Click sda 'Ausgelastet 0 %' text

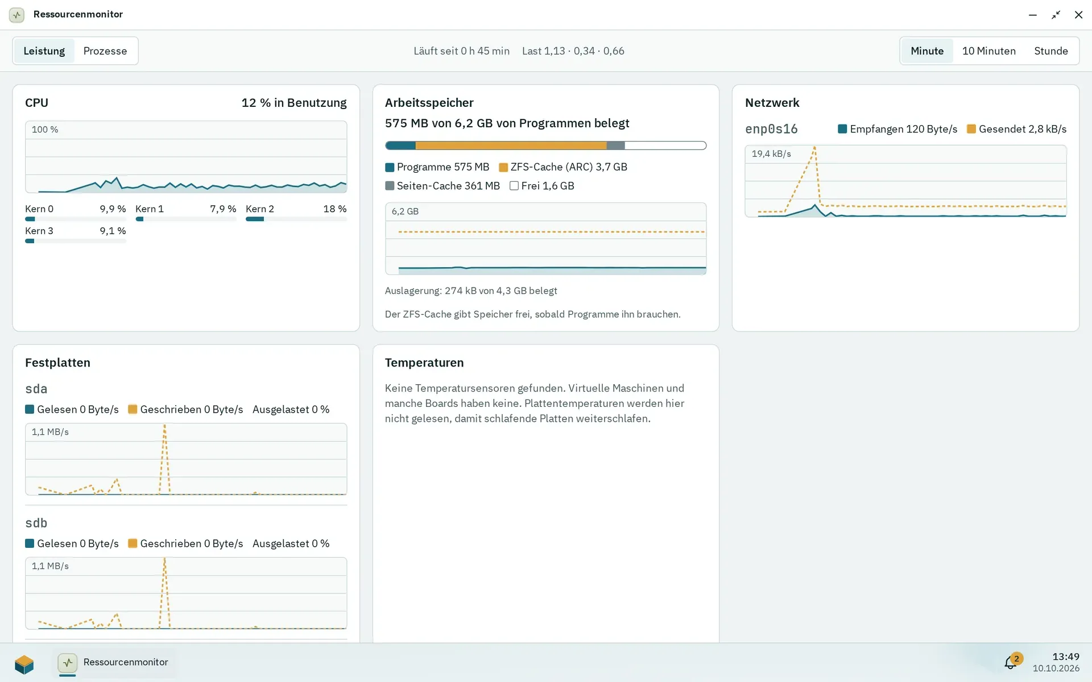click(x=291, y=409)
